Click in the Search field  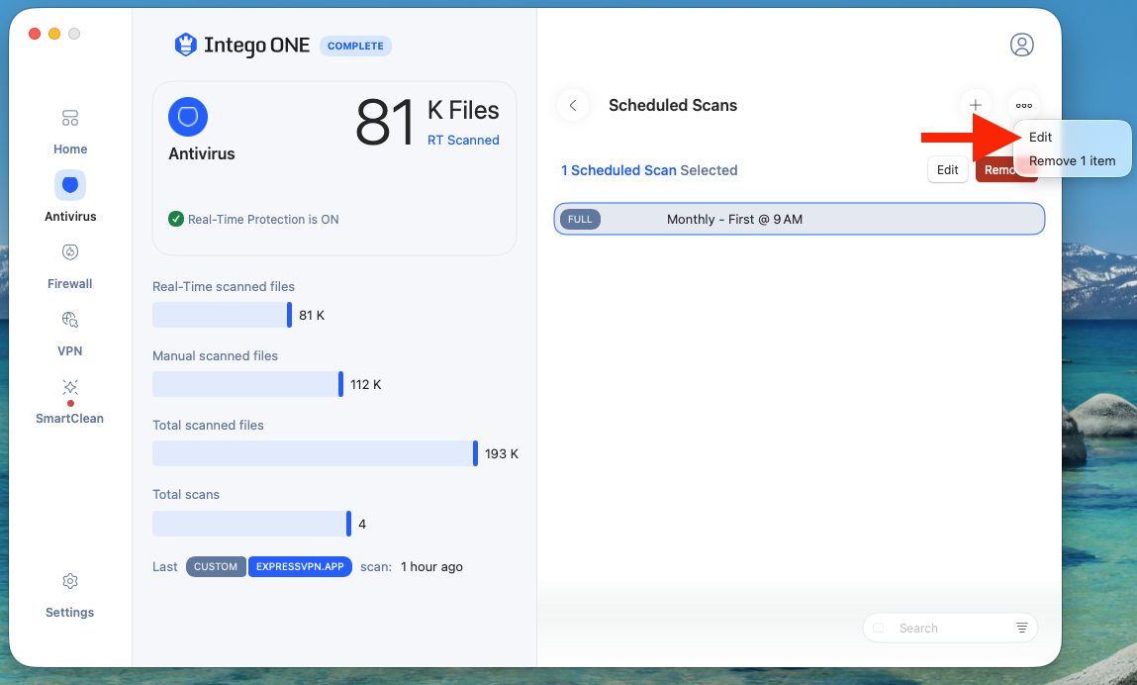point(950,628)
